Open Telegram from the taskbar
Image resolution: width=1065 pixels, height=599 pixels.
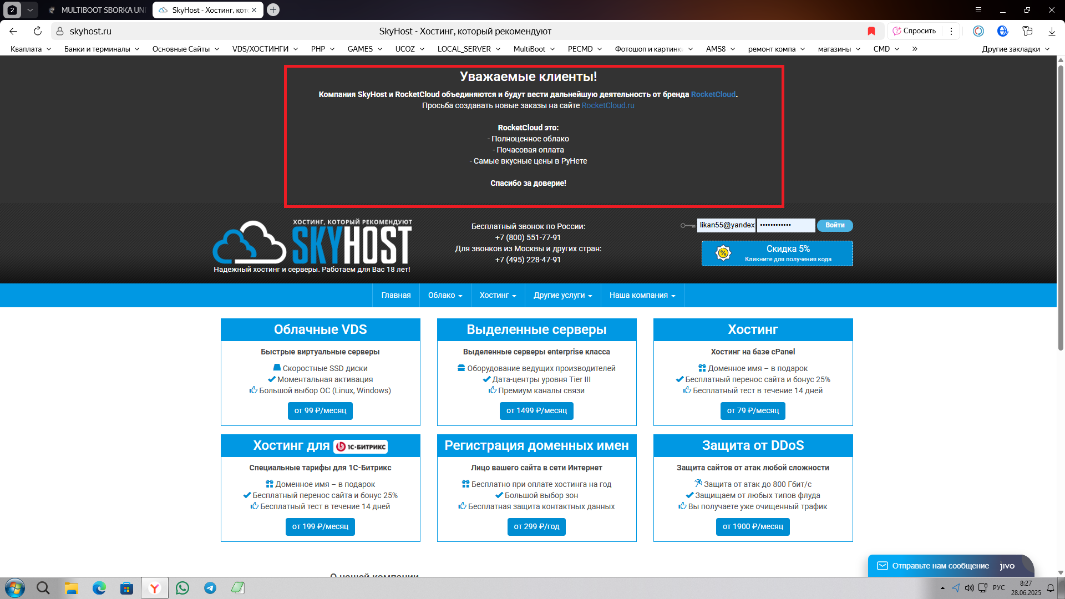point(210,588)
